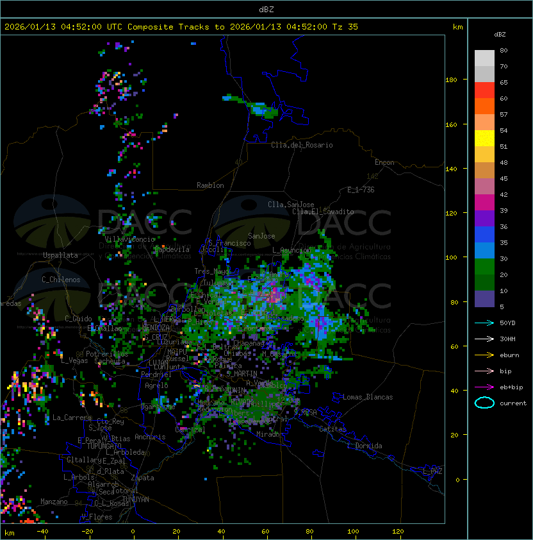Click the 'Catitas' map label
The width and height of the screenshot is (533, 540).
332,429
